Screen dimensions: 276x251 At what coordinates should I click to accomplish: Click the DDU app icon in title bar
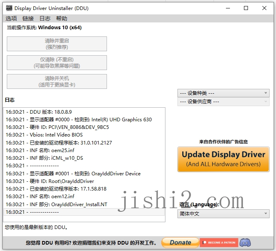tap(9, 8)
